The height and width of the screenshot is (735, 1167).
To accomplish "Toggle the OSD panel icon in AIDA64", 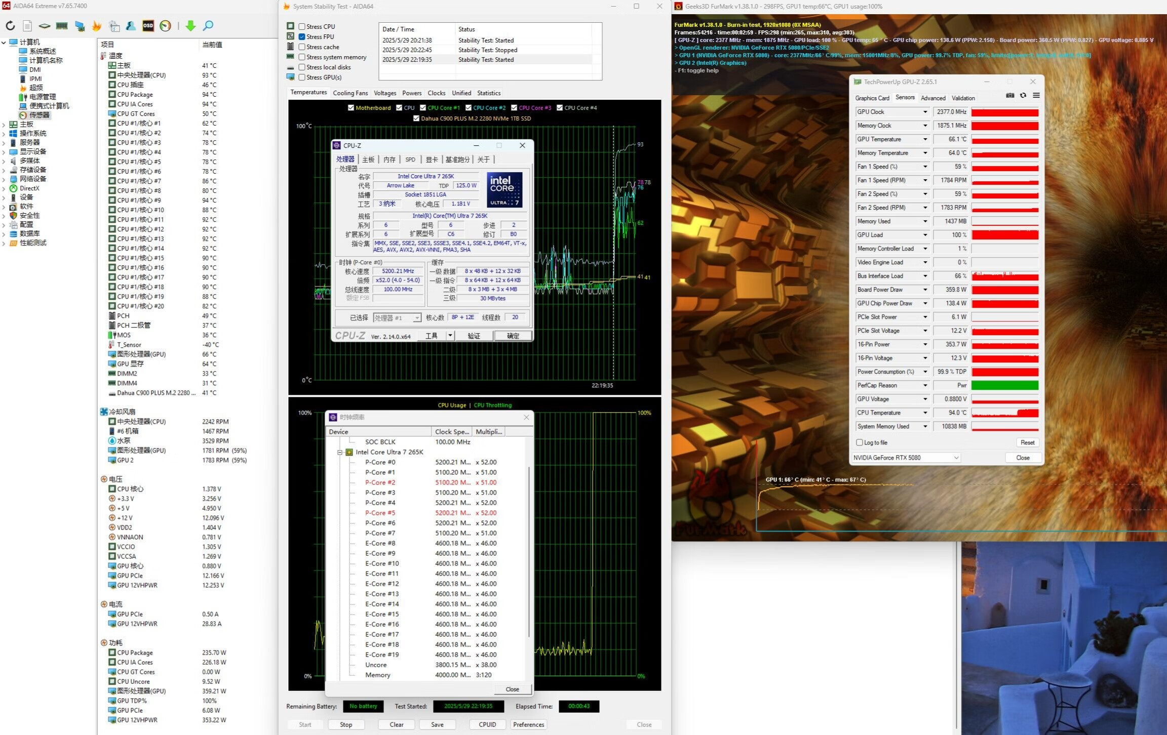I will tap(148, 26).
